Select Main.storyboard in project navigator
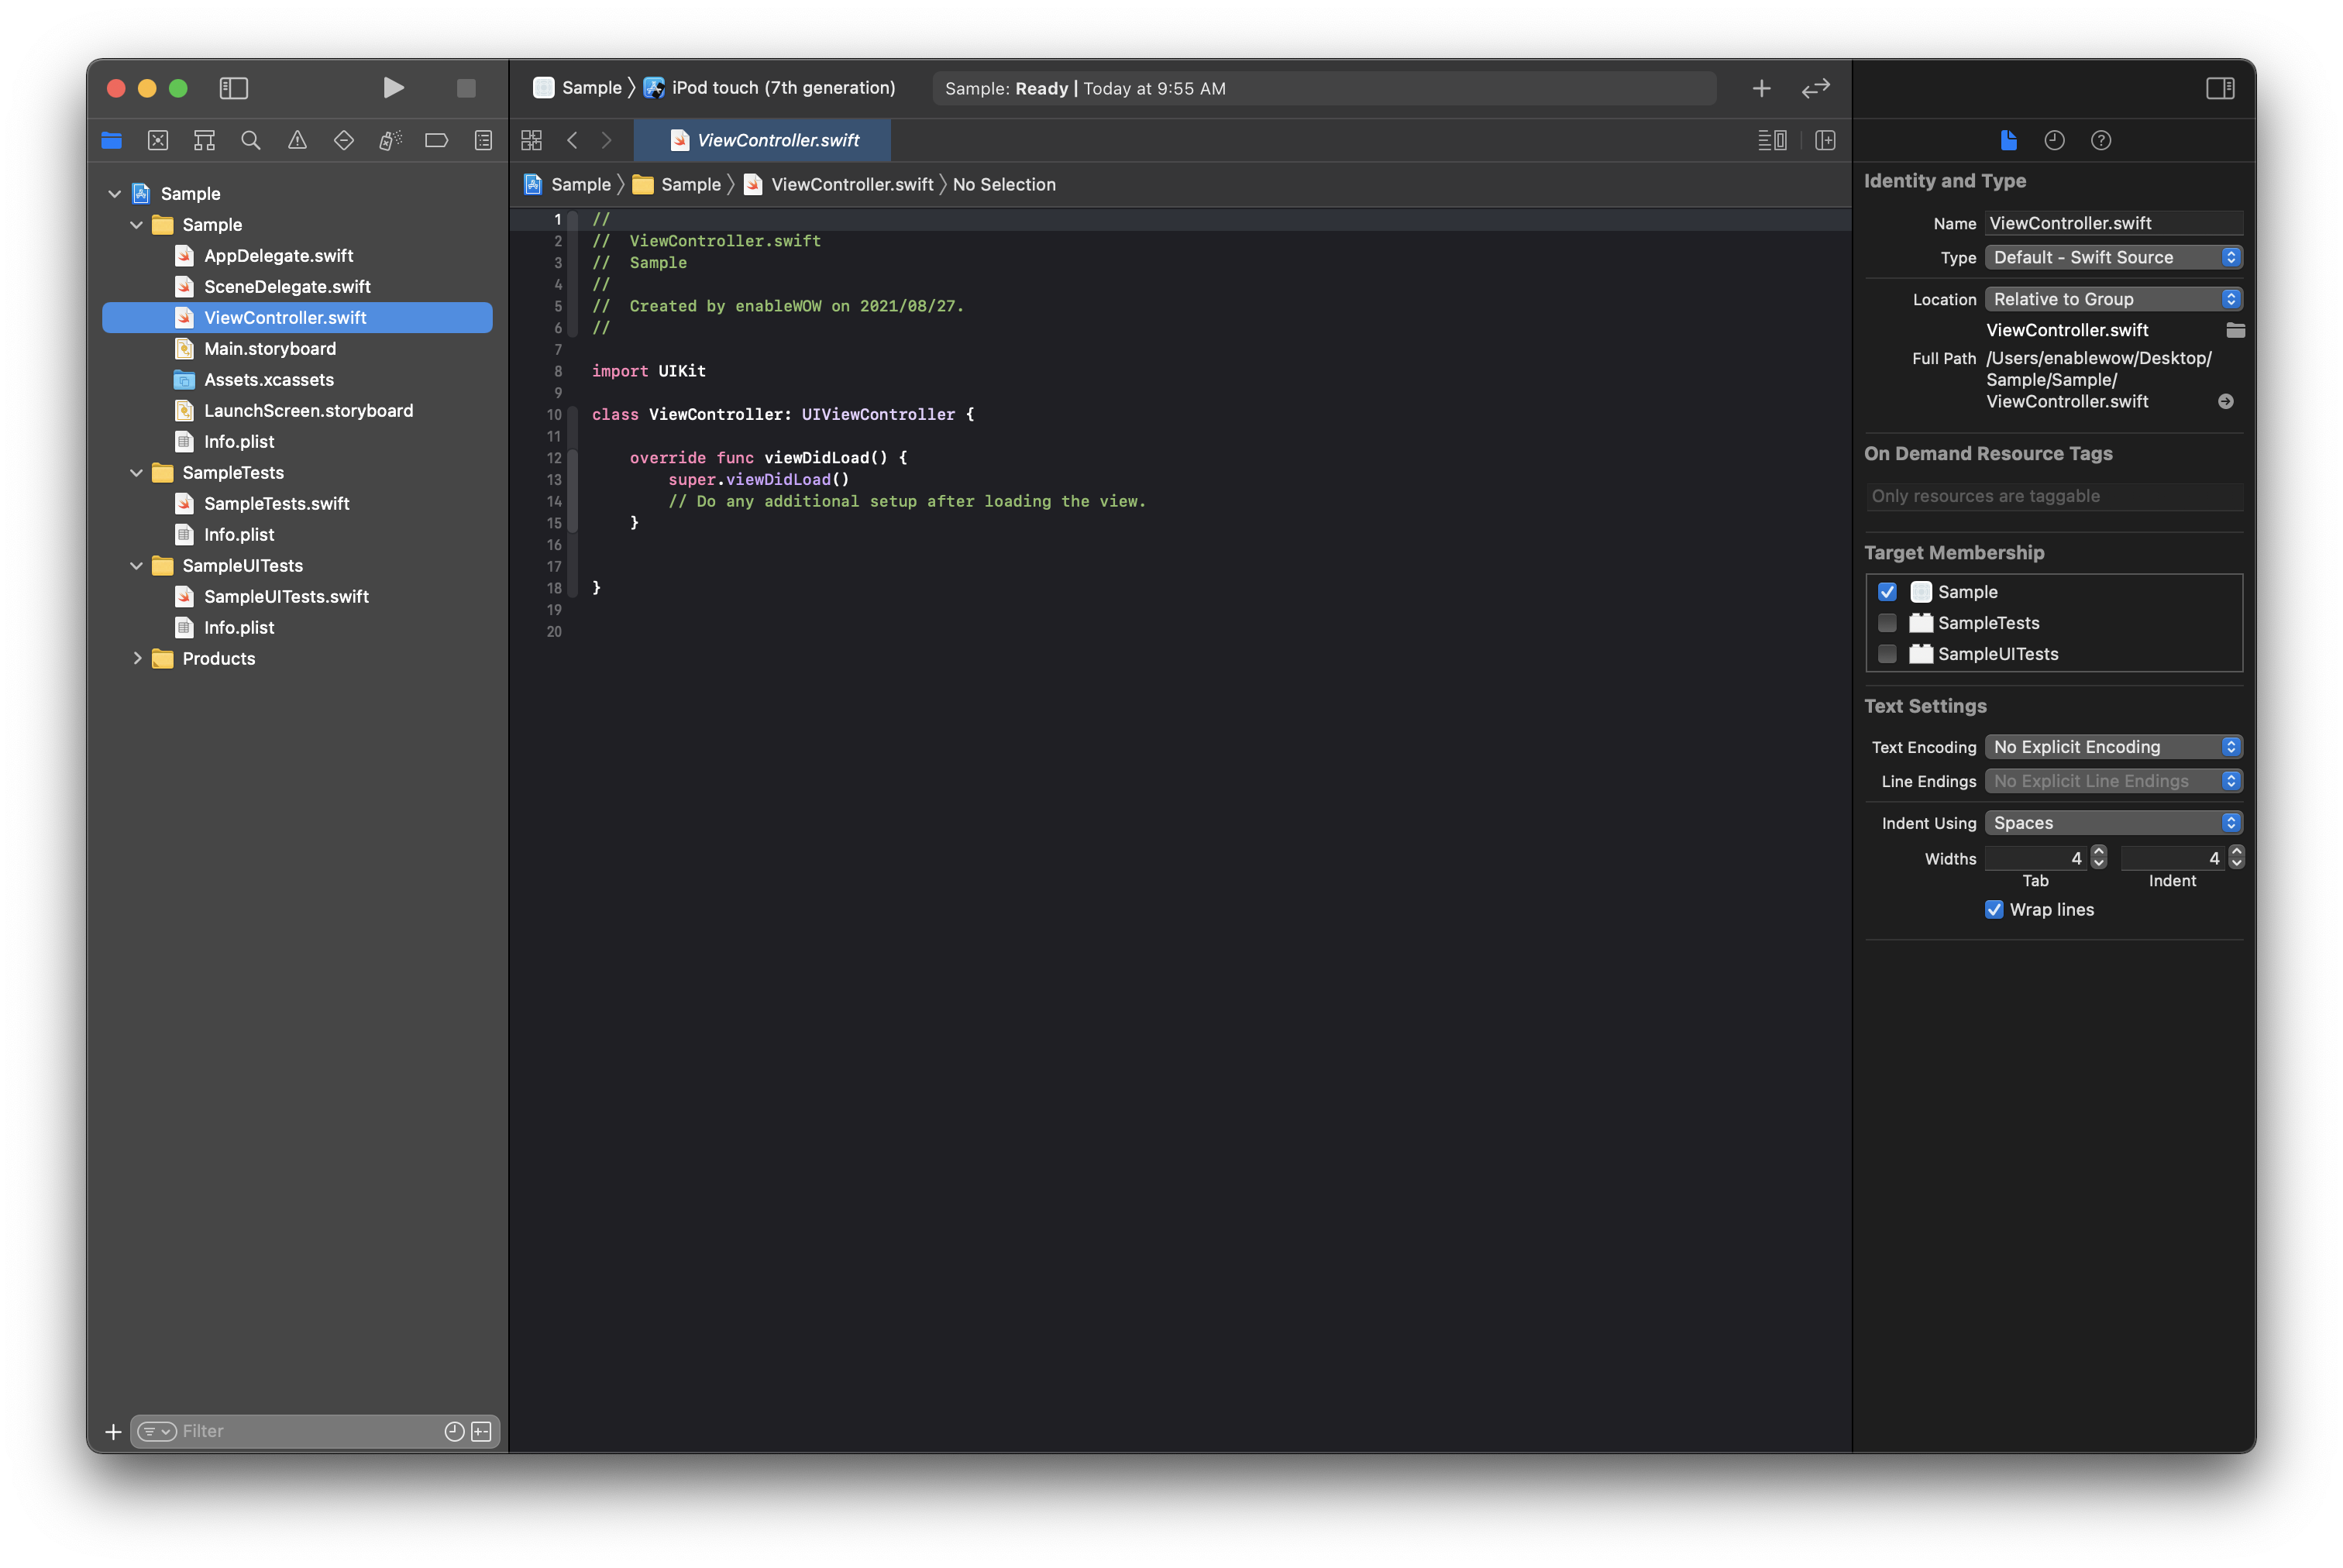This screenshot has height=1568, width=2343. 269,348
